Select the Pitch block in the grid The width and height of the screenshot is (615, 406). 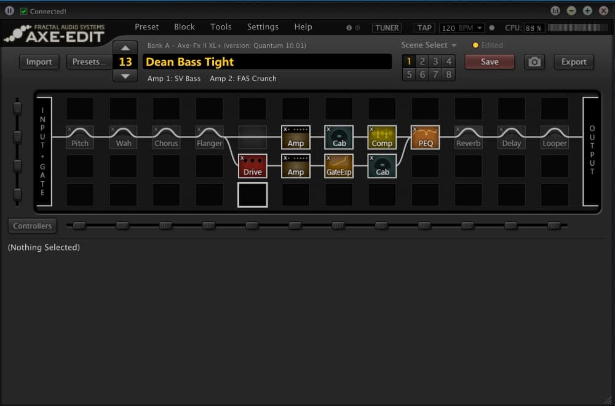[80, 137]
